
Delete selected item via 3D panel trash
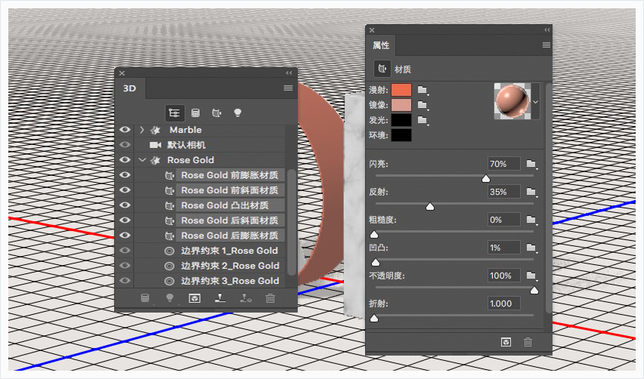coord(270,298)
